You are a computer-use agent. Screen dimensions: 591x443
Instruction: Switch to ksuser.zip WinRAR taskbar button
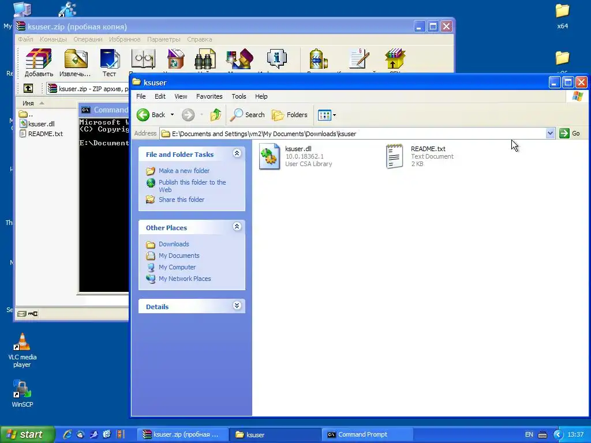(x=182, y=434)
